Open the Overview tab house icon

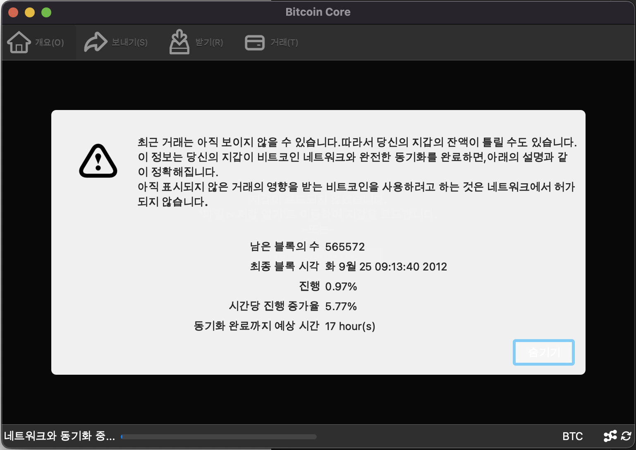[x=19, y=42]
